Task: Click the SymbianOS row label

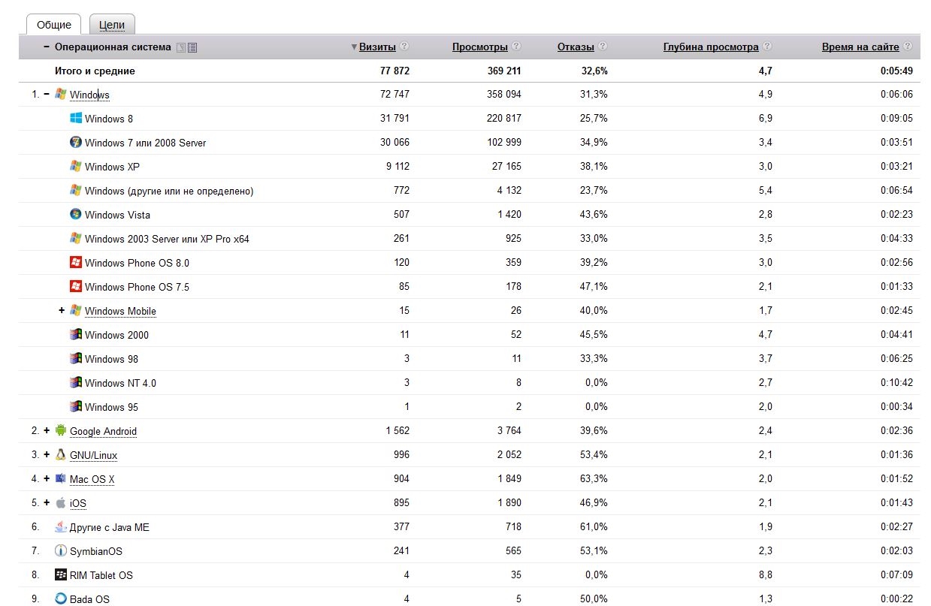Action: [96, 551]
